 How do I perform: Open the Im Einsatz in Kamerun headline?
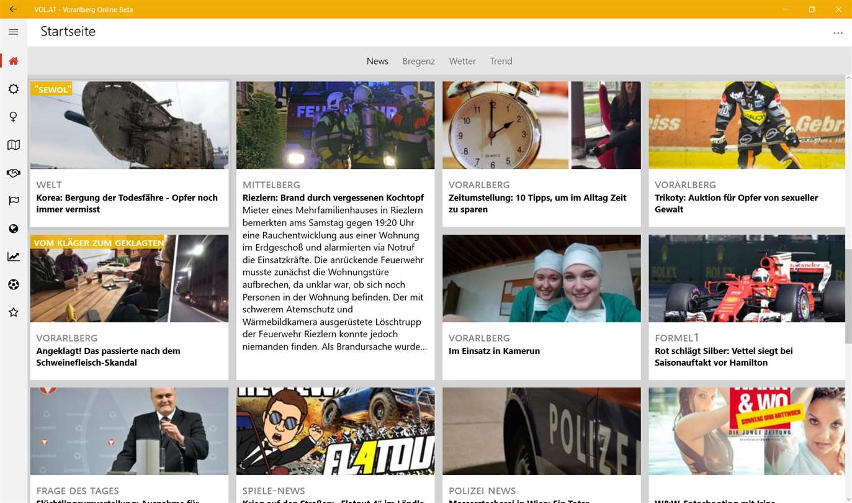tap(494, 351)
